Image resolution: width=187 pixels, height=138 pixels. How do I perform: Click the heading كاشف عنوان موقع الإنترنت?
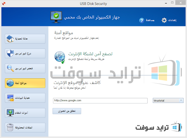point(77,83)
